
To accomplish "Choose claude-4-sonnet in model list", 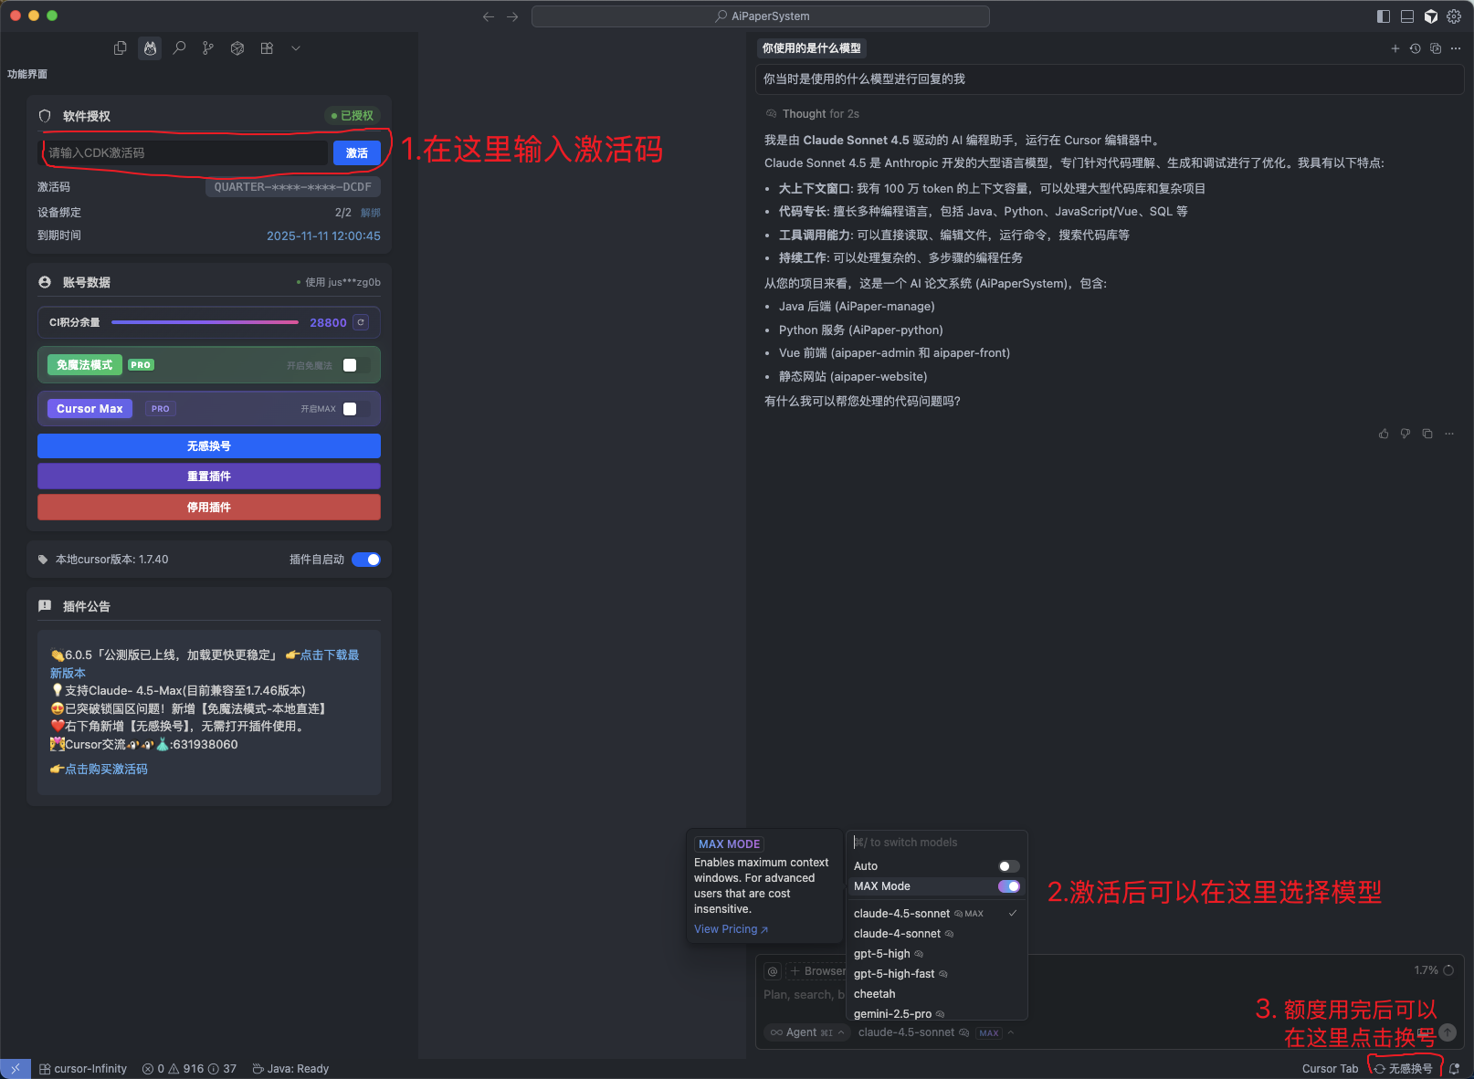I will tap(897, 934).
